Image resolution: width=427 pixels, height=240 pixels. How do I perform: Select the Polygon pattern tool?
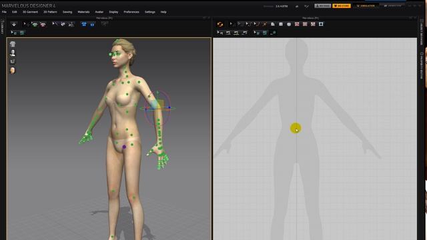point(273,24)
